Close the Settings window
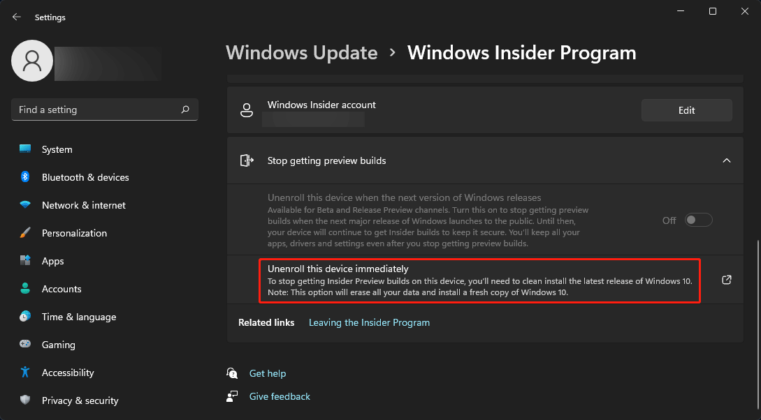The height and width of the screenshot is (420, 761). (744, 11)
